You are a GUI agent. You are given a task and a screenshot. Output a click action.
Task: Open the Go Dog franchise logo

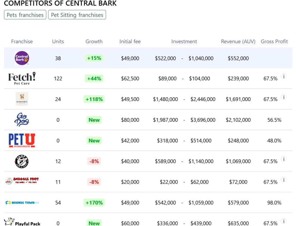click(x=22, y=120)
